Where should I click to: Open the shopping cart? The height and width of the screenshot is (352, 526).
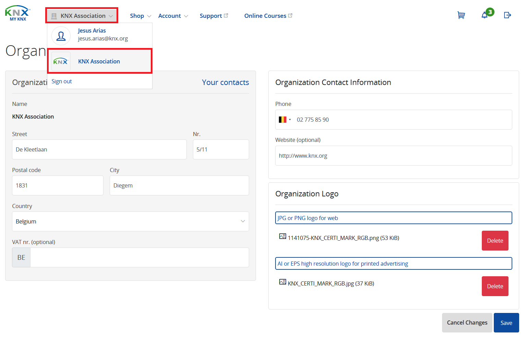click(461, 15)
